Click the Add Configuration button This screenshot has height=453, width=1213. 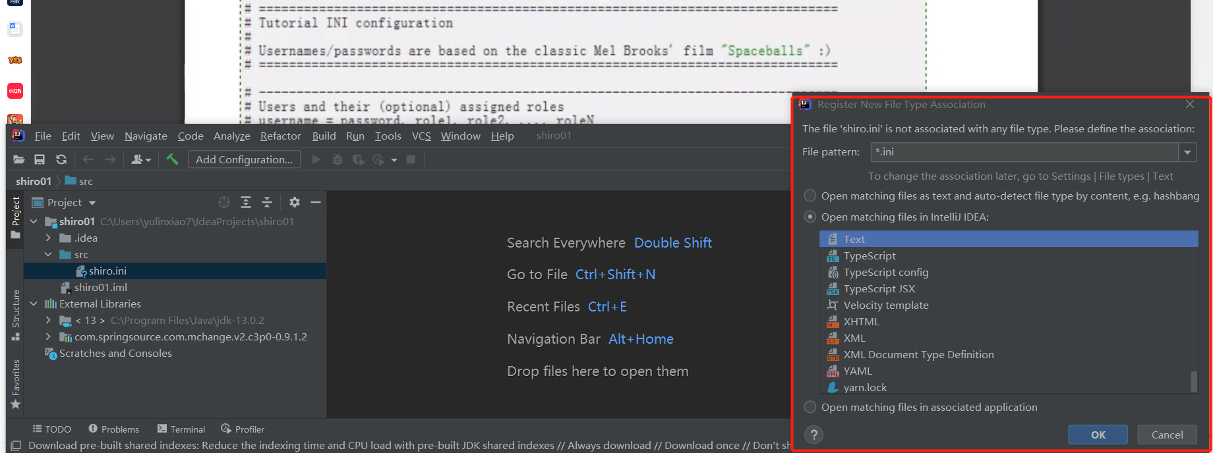(244, 159)
